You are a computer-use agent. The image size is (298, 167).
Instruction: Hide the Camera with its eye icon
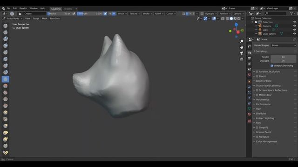tap(294, 26)
